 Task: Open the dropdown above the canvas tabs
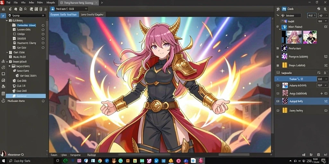click(x=69, y=9)
